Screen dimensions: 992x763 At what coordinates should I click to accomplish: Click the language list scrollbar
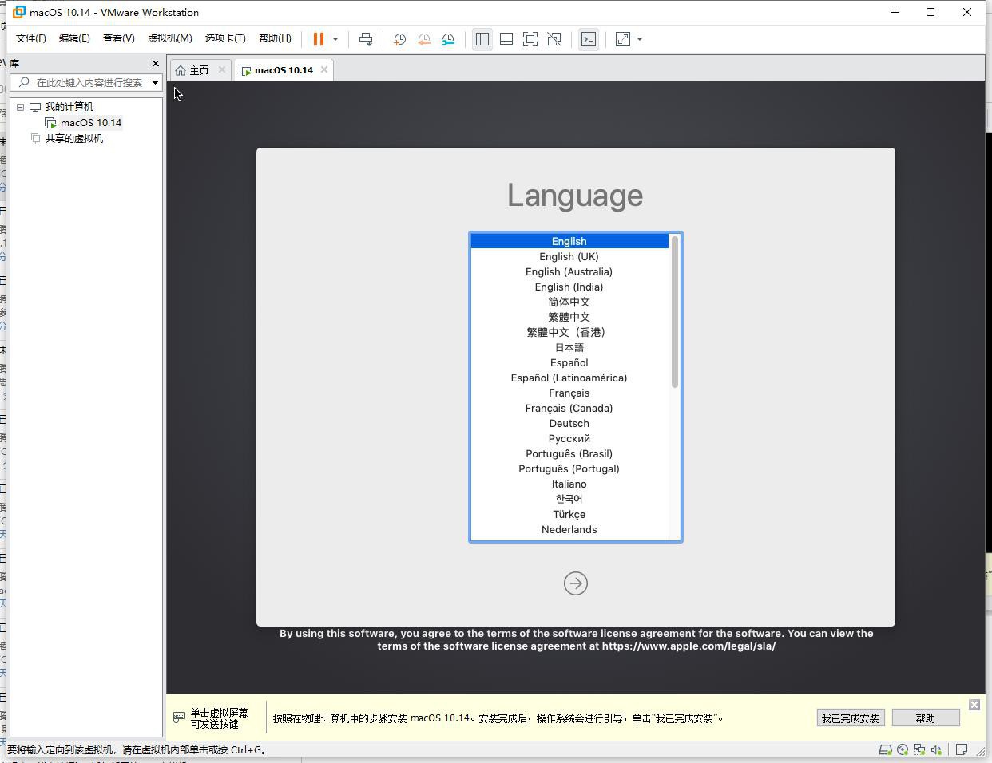(x=675, y=312)
